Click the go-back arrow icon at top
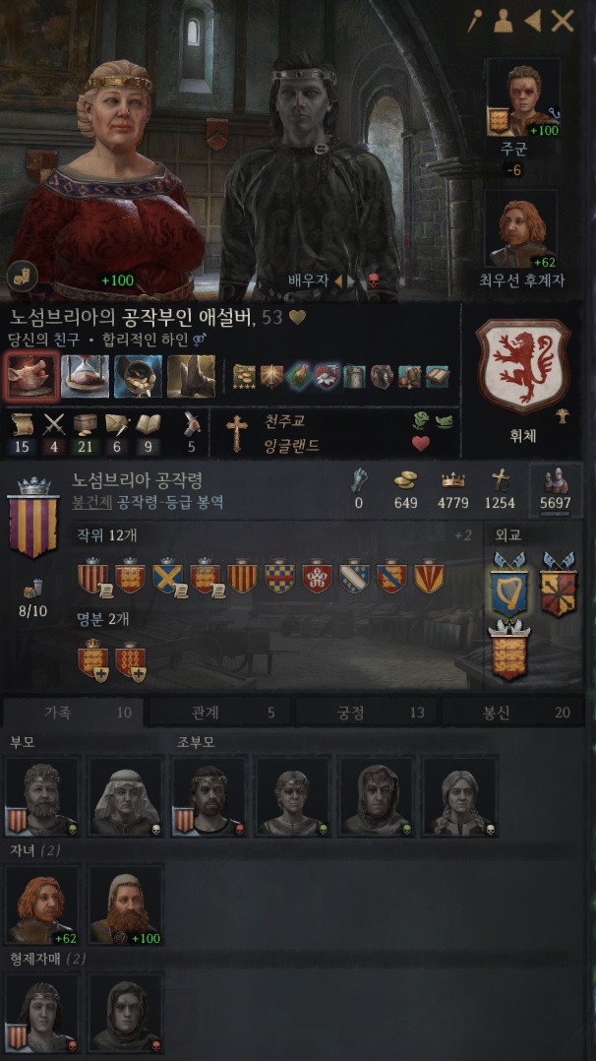596x1061 pixels. (x=533, y=22)
